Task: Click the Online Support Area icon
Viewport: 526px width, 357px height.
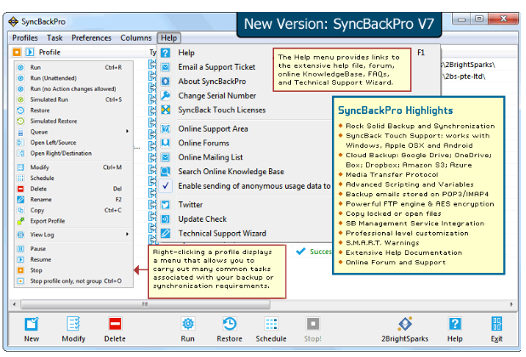Action: [x=165, y=129]
